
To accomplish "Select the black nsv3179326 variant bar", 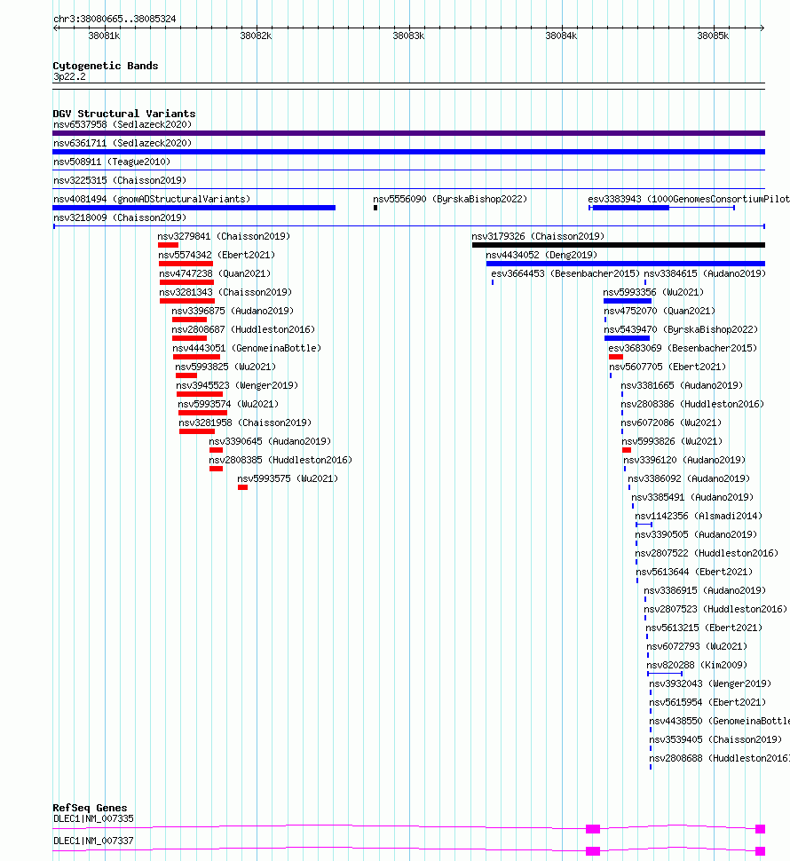I will click(x=618, y=246).
